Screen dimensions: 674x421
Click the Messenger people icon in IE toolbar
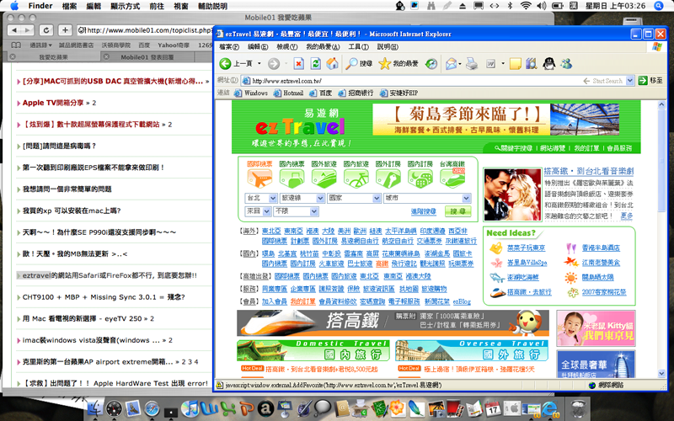[x=566, y=64]
